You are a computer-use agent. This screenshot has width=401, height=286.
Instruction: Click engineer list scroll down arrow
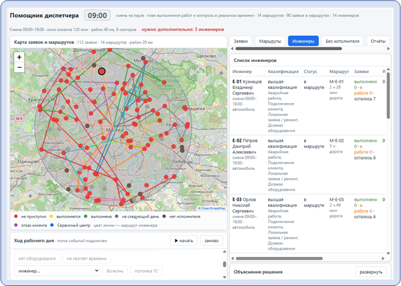(x=388, y=253)
